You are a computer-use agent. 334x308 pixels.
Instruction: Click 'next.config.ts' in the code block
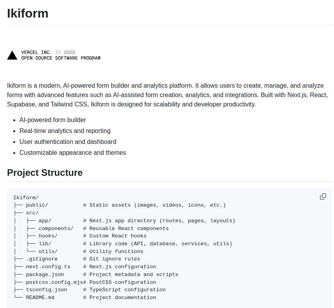coord(48,267)
